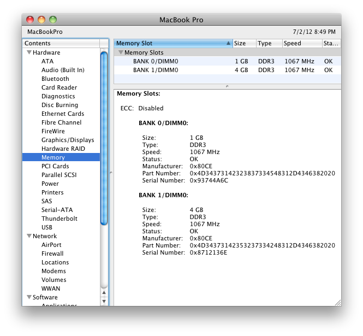Sort by Speed column header
The width and height of the screenshot is (363, 336).
[x=302, y=43]
